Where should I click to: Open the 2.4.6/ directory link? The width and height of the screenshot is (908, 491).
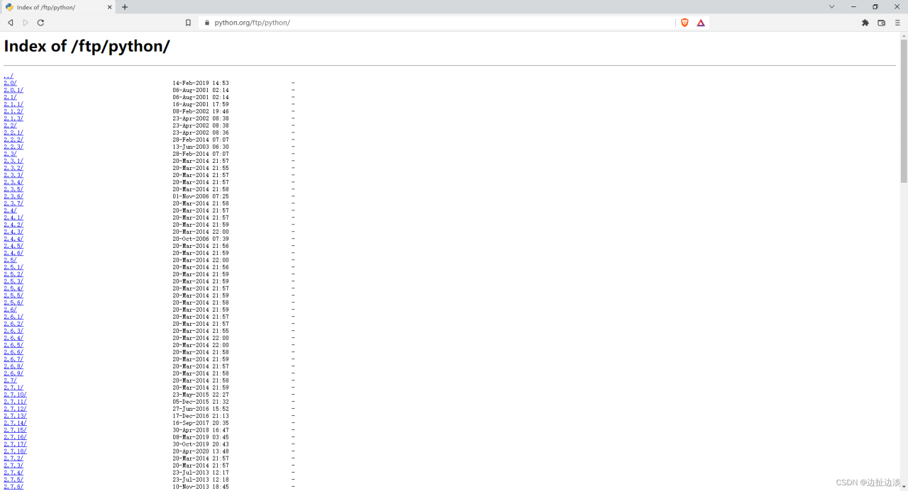pyautogui.click(x=13, y=253)
